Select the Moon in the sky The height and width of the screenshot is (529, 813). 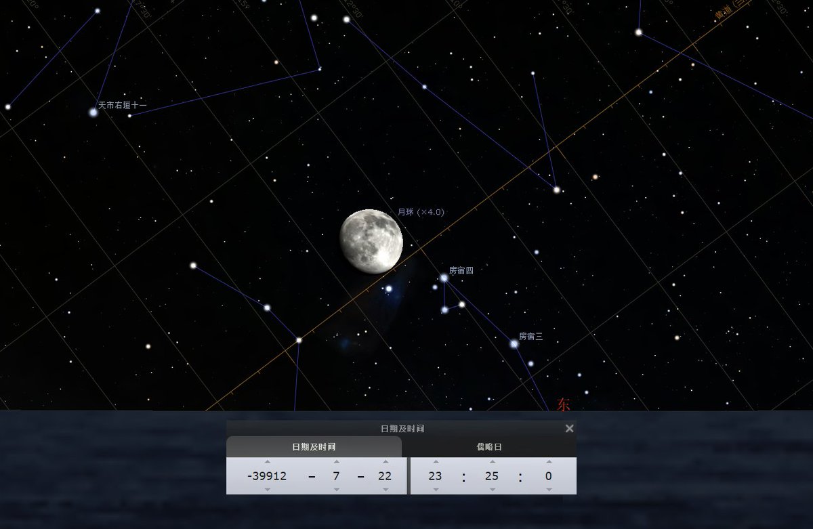point(371,241)
